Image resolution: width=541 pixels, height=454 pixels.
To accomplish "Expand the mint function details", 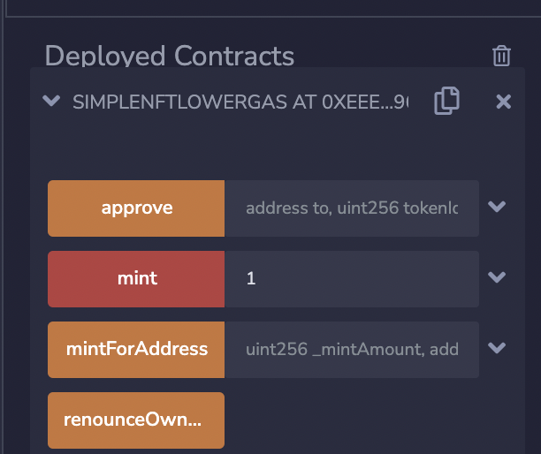I will (497, 277).
